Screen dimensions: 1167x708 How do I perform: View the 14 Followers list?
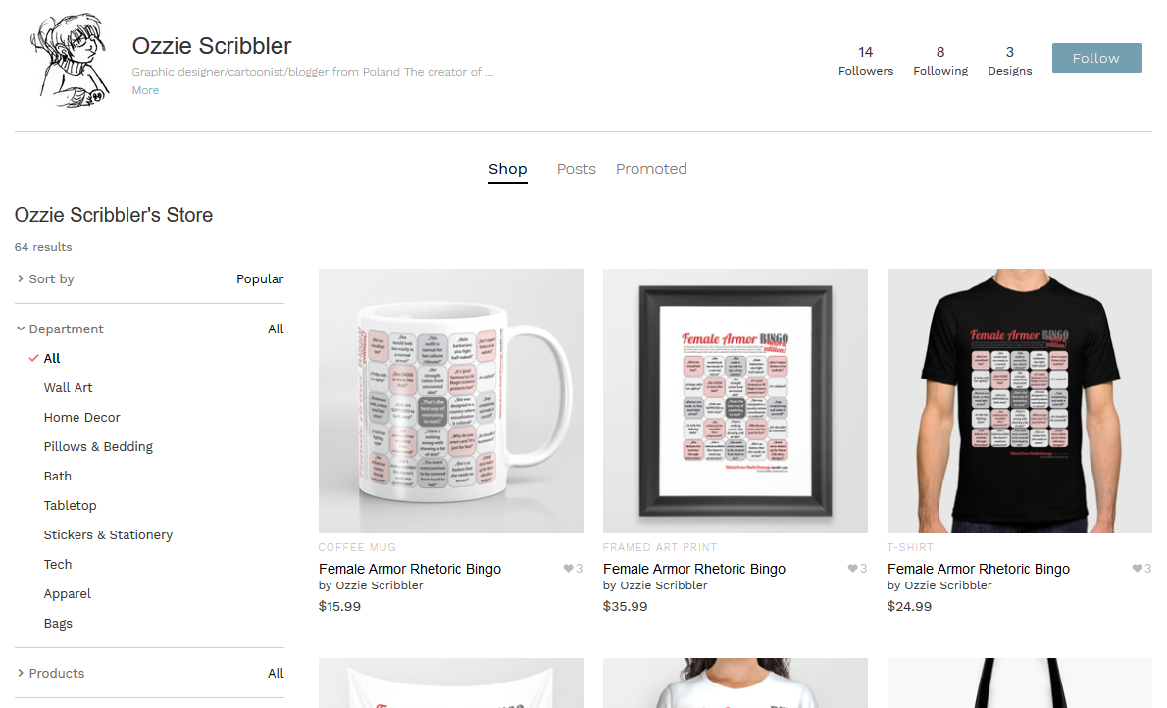coord(866,61)
